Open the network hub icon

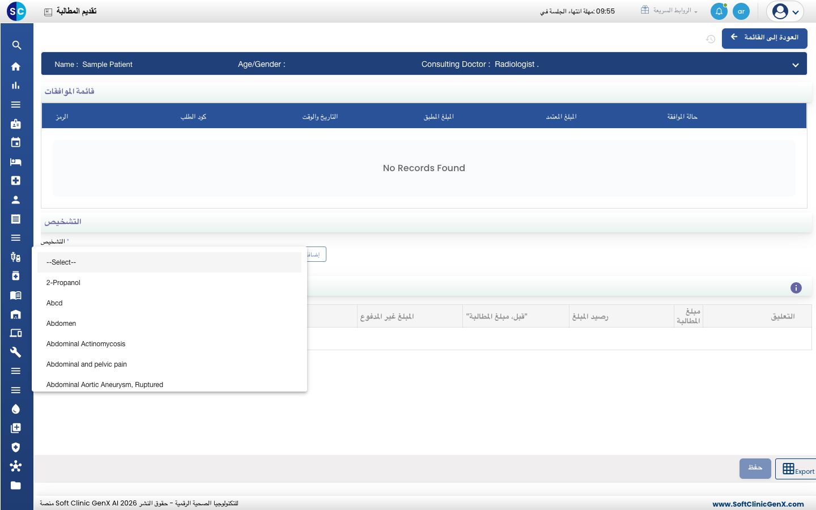coord(16,466)
